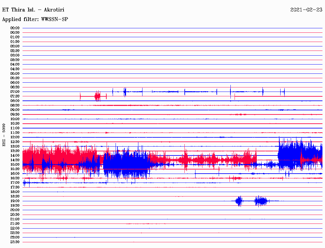The image size is (325, 248).
Task: Click the 'Applied filter: WWSSN-SP' text
Action: [x=35, y=19]
